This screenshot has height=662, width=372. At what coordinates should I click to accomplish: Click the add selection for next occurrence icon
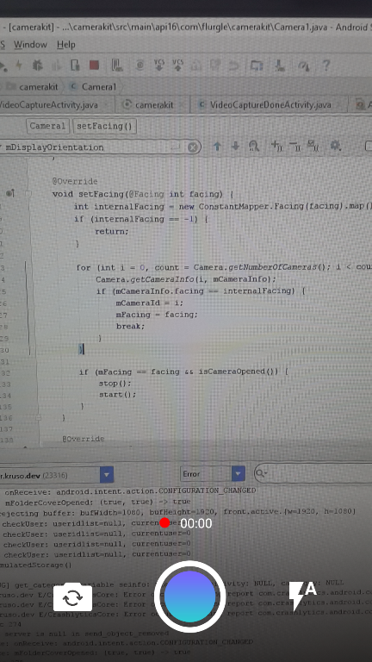pos(276,147)
